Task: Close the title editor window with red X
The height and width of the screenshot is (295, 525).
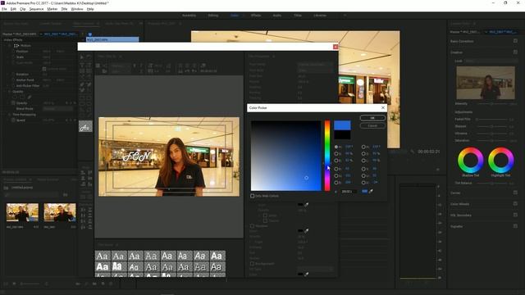Action: click(336, 47)
